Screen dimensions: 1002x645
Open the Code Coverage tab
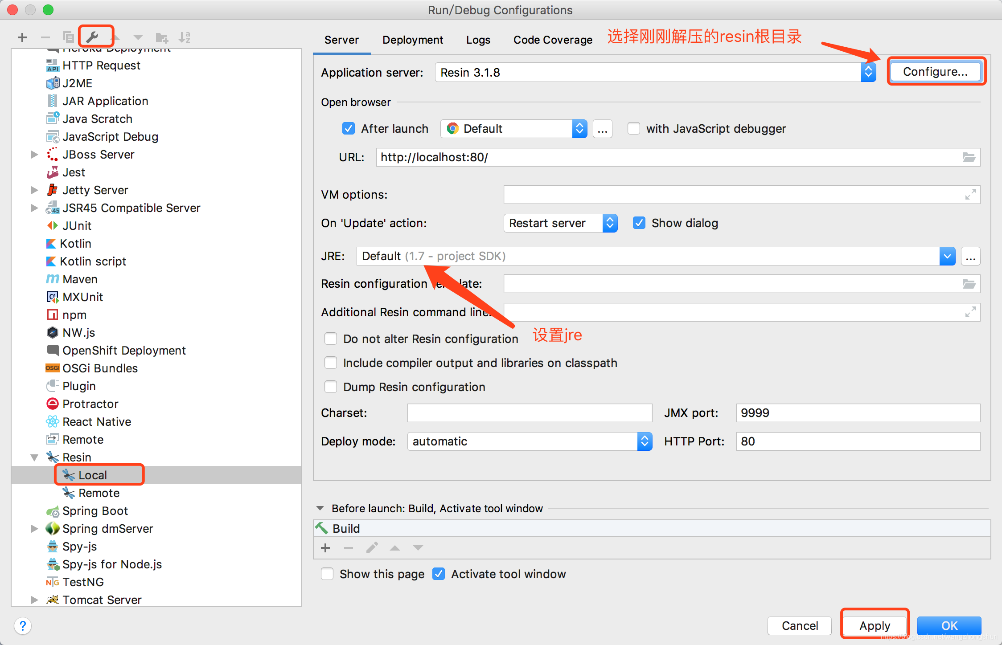[x=553, y=40]
